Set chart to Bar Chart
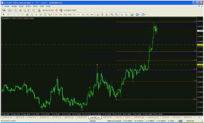The height and width of the screenshot is (123, 204). [98, 15]
